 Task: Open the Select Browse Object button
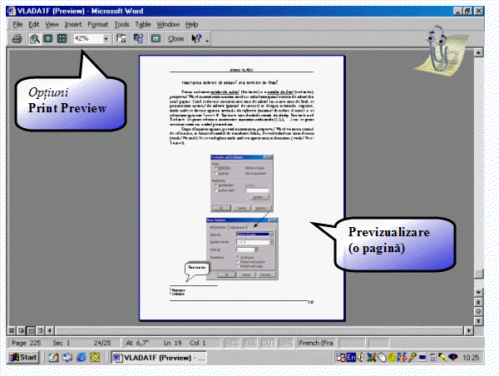[479, 311]
